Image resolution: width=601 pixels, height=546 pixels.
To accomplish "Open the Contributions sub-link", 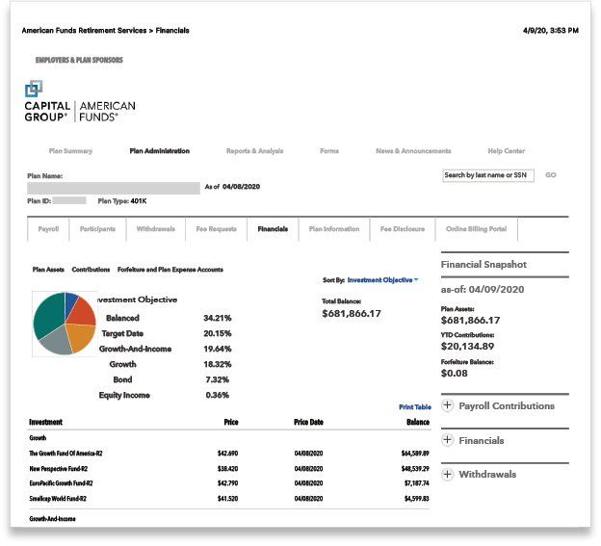I will (x=91, y=270).
